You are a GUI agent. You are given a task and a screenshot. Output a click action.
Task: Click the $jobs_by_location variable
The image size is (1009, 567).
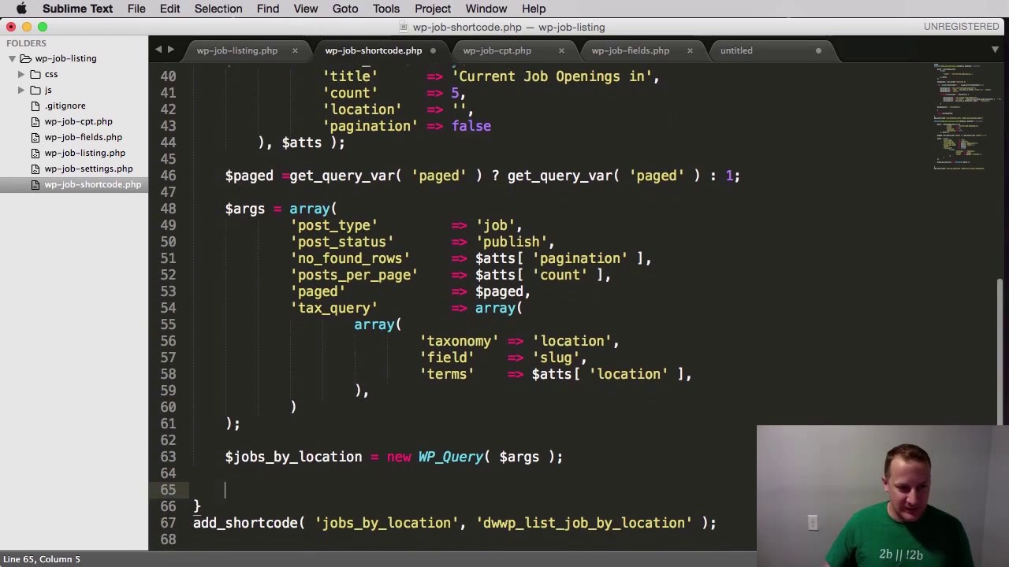point(293,457)
